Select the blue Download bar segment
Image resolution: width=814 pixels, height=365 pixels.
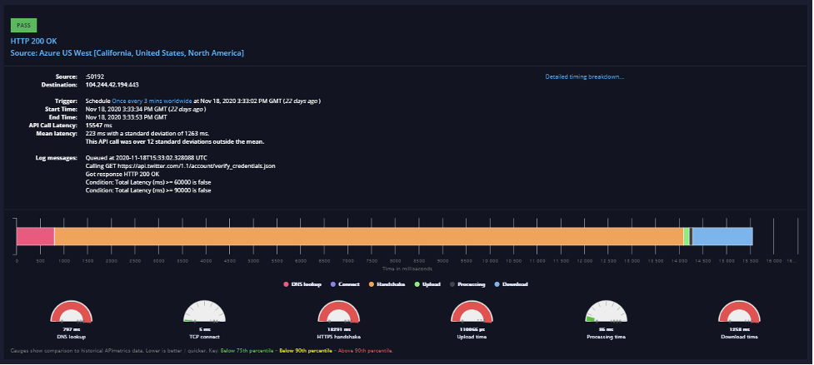tap(722, 236)
